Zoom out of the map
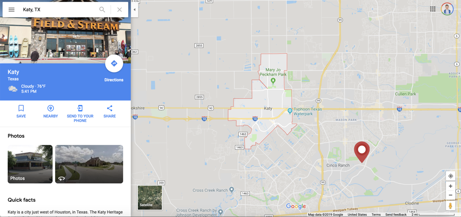This screenshot has height=217, width=461. [451, 195]
